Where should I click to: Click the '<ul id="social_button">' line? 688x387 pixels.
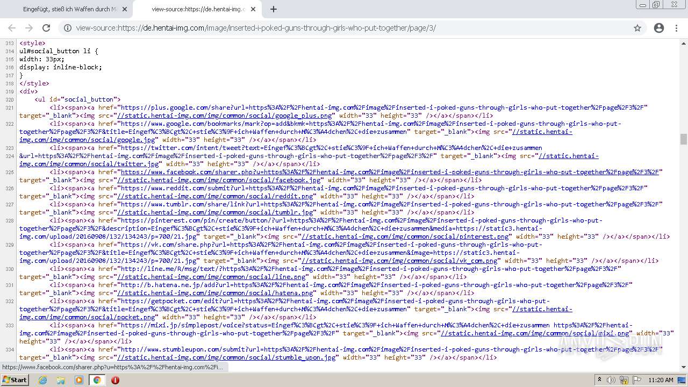point(77,99)
